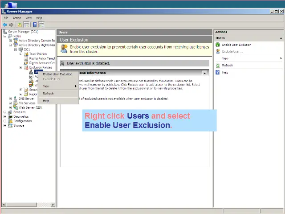Click the Refresh icon in Actions pane

(x=218, y=66)
